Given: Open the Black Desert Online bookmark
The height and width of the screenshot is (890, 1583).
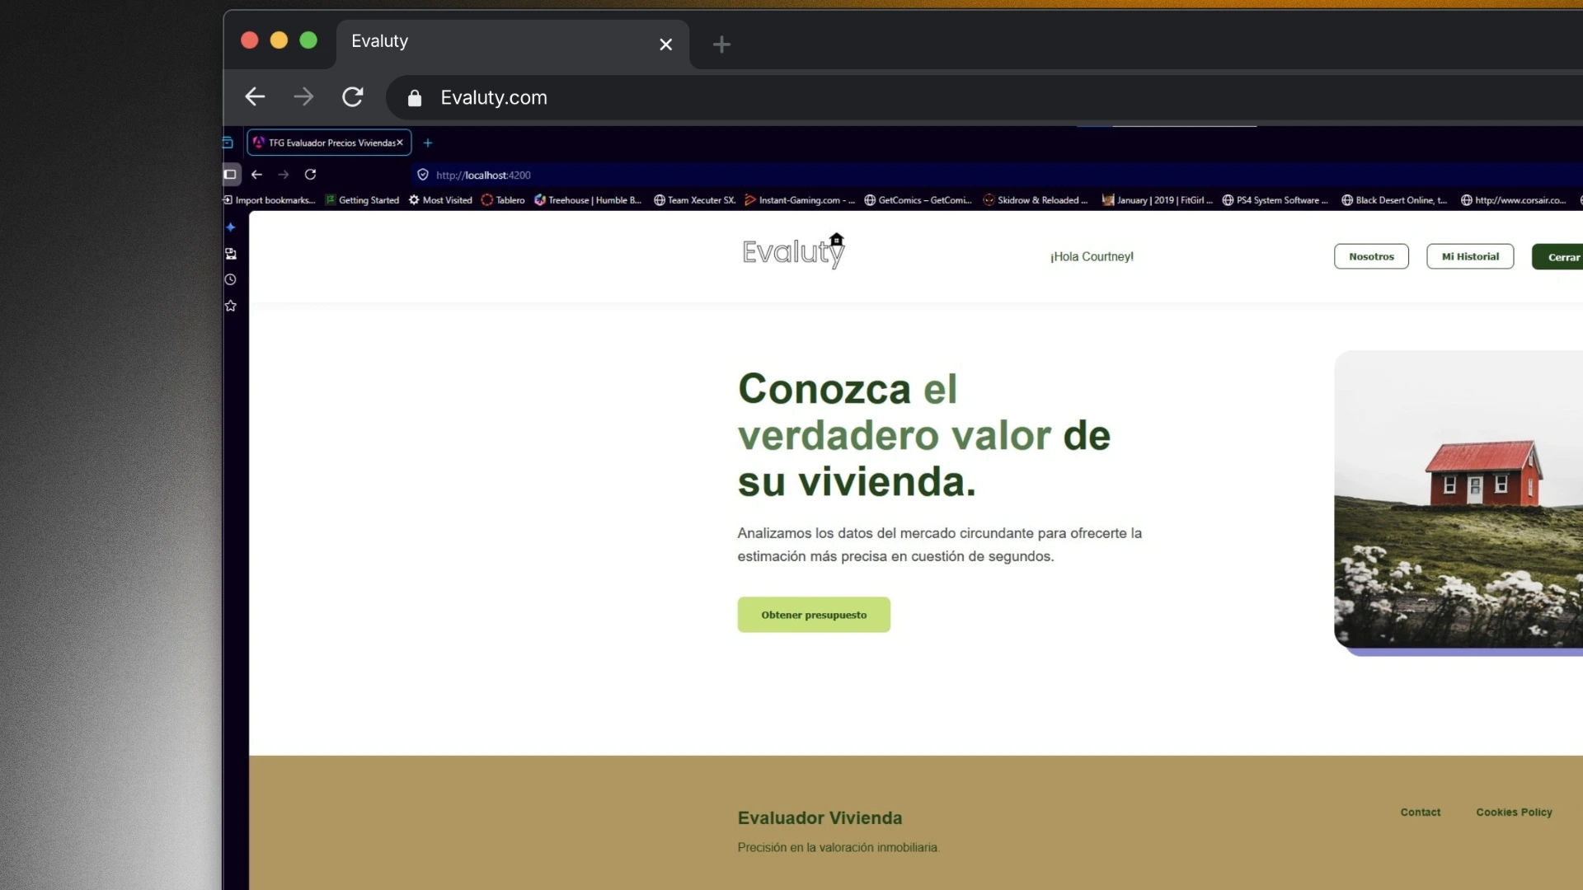Looking at the screenshot, I should tap(1394, 200).
